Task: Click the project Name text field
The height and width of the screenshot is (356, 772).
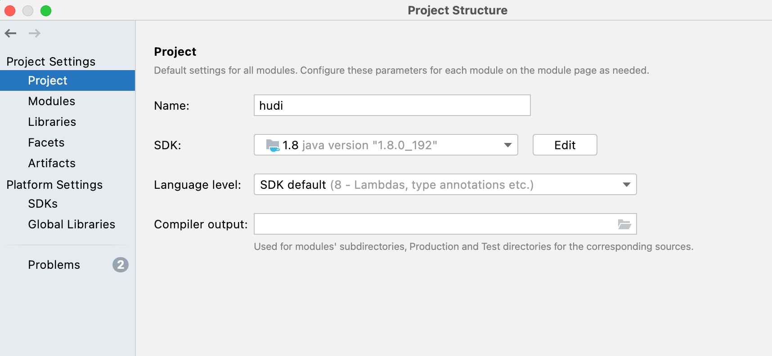Action: pos(391,106)
